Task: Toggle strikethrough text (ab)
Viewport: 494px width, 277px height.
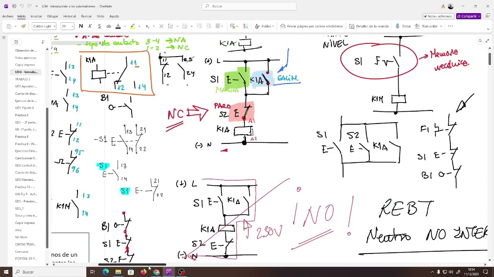Action: coord(109,26)
